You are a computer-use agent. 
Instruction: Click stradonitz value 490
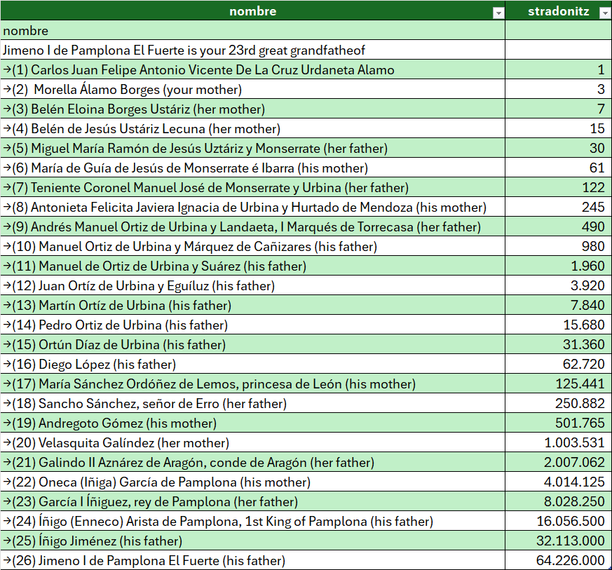(559, 227)
